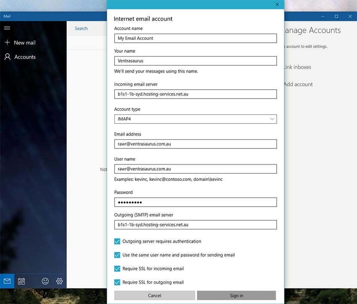Open the Calendar icon in bottom bar

(21, 281)
